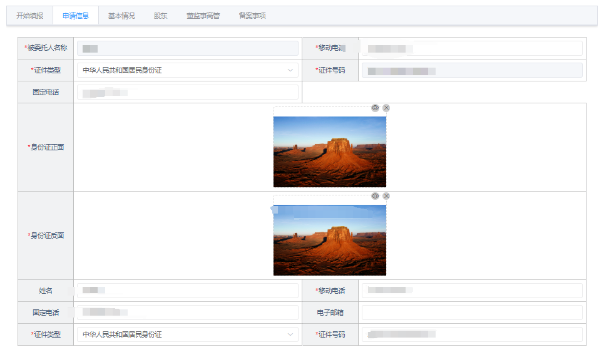Go to the 股东 tab
The height and width of the screenshot is (362, 599).
pyautogui.click(x=160, y=16)
